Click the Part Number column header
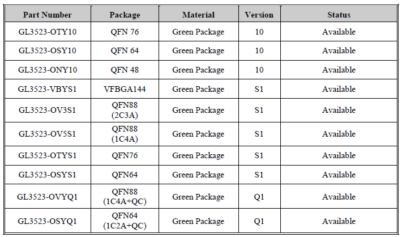The height and width of the screenshot is (237, 402). click(x=47, y=15)
